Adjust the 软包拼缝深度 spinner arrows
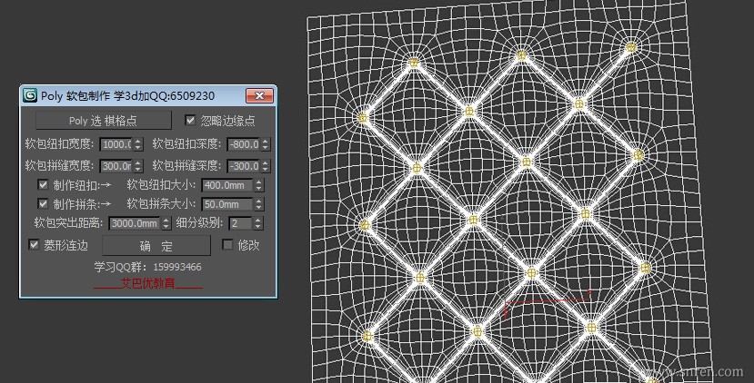This screenshot has height=383, width=754. [x=266, y=166]
